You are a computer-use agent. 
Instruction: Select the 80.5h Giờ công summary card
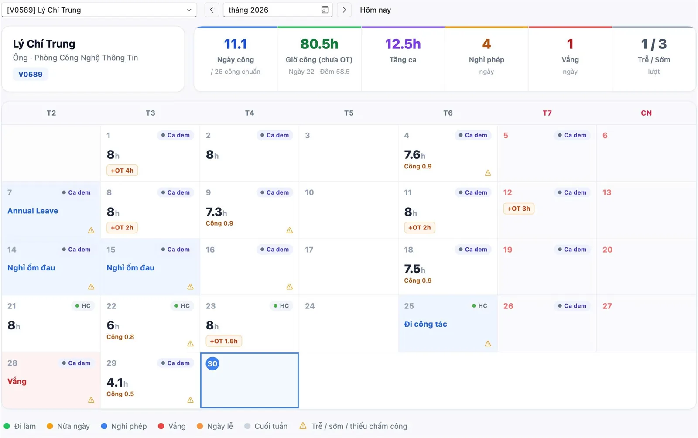point(319,59)
